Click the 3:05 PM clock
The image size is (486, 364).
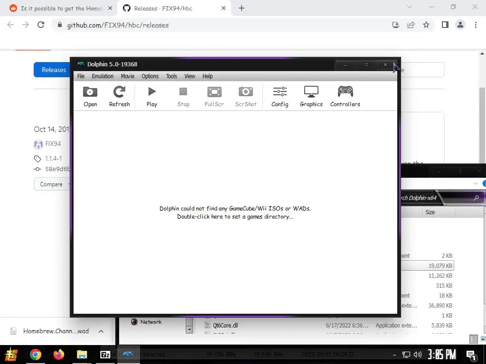coord(442,355)
